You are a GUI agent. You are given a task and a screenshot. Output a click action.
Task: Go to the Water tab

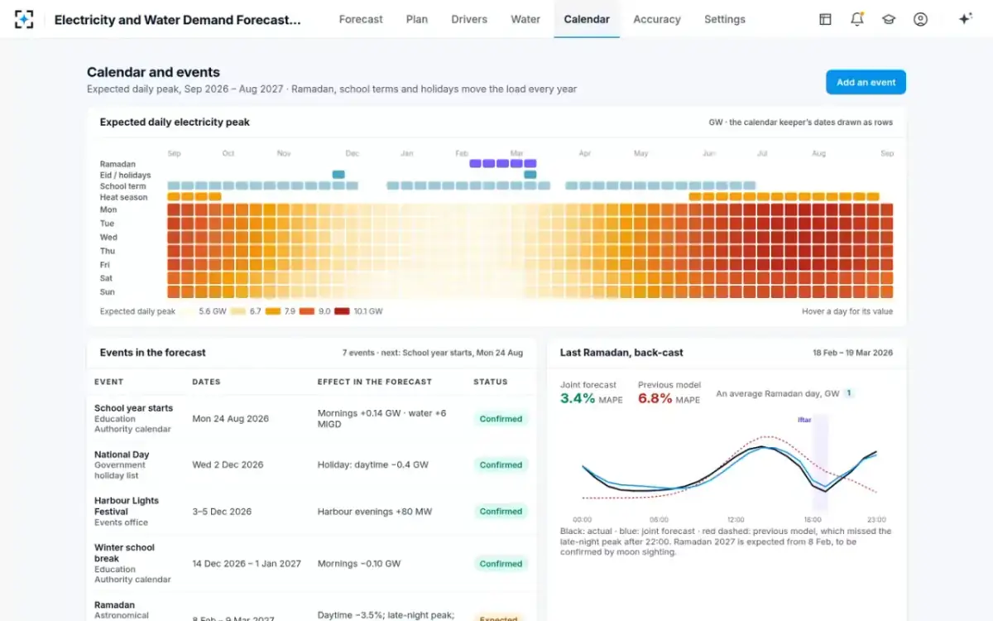[525, 19]
